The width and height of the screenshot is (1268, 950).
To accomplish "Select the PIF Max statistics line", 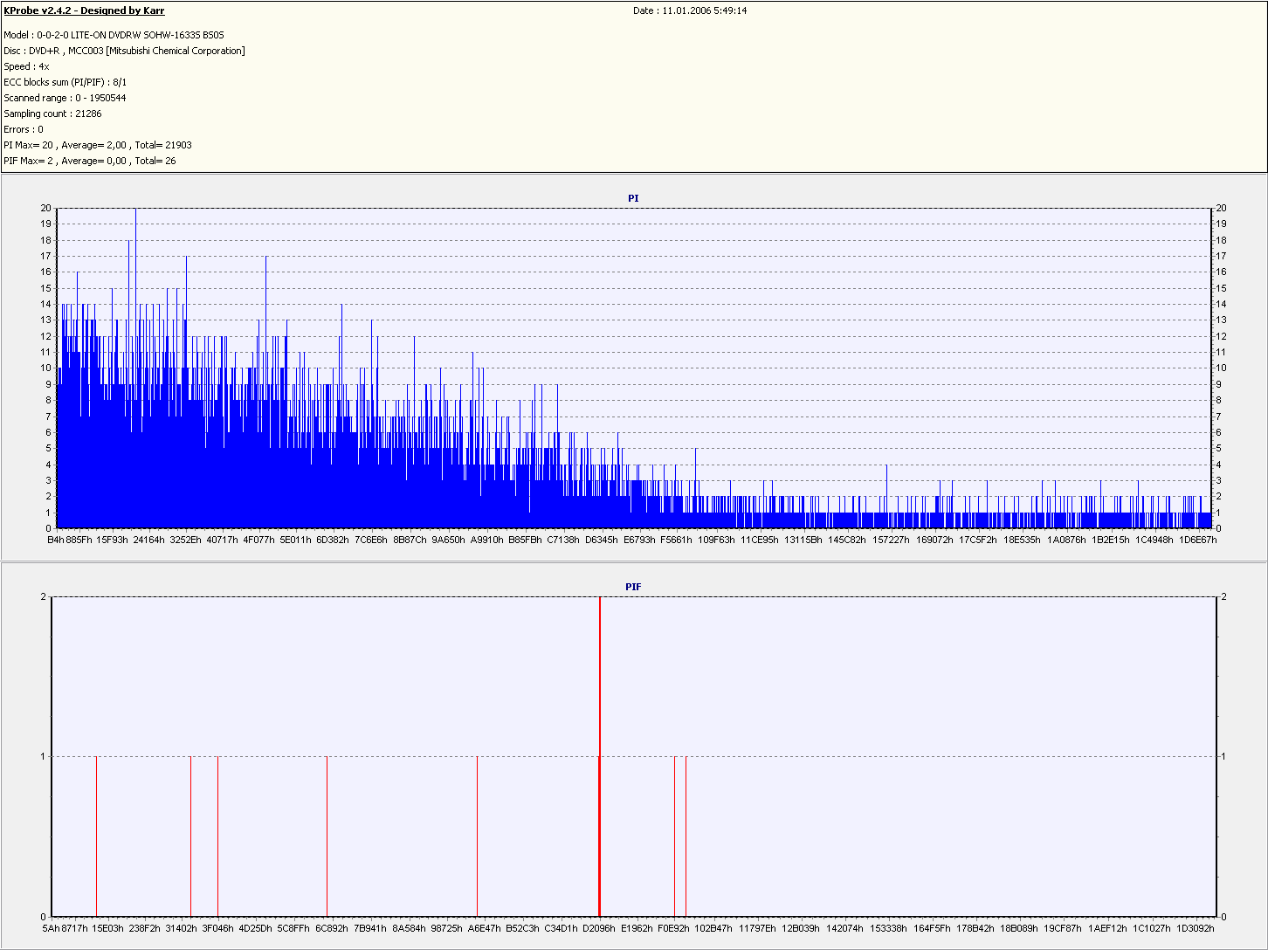I will click(89, 161).
